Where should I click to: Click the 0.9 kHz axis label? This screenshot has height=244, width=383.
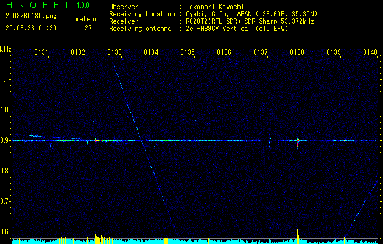(4, 140)
